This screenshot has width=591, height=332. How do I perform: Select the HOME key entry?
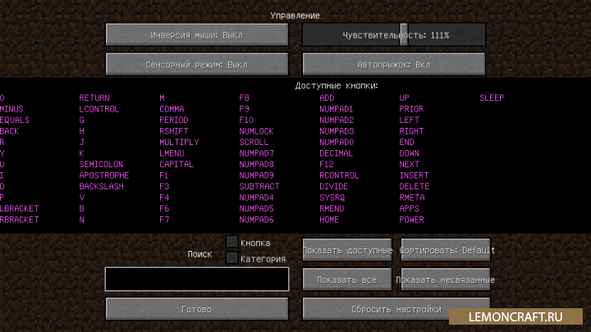[329, 220]
